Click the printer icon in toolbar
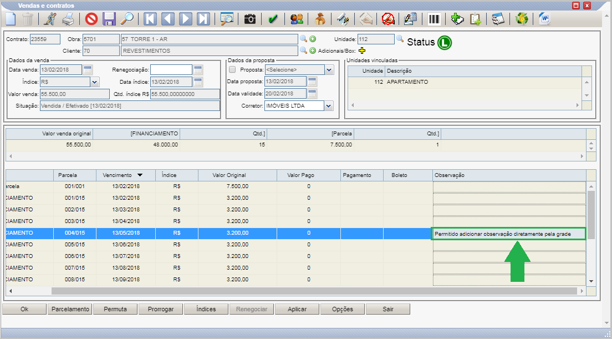Screen dimensions: 612x339 (x=68, y=19)
